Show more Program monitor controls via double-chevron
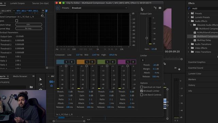218x123 pixels. (175, 68)
